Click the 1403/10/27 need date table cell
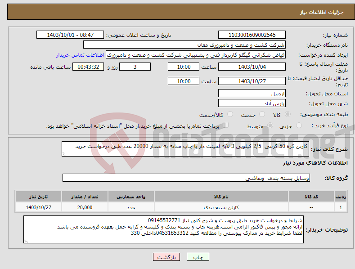 point(39,207)
